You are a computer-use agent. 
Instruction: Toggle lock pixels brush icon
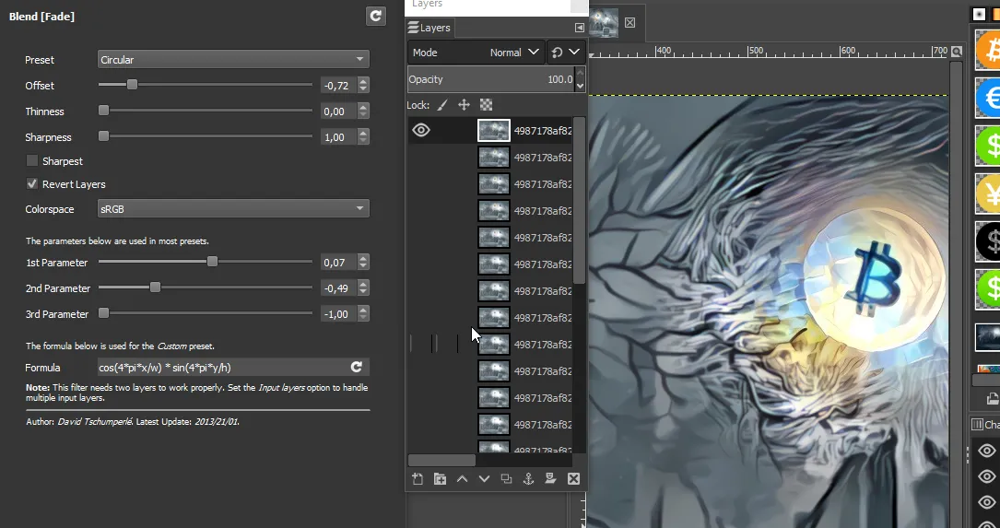[x=442, y=105]
